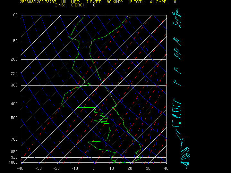This screenshot has width=231, height=173.
Task: Select the SWET: index label
Action: pyautogui.click(x=96, y=2)
